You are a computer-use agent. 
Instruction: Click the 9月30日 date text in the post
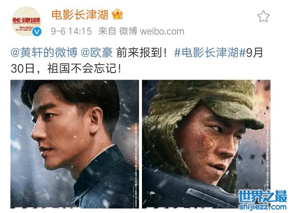coord(136,61)
